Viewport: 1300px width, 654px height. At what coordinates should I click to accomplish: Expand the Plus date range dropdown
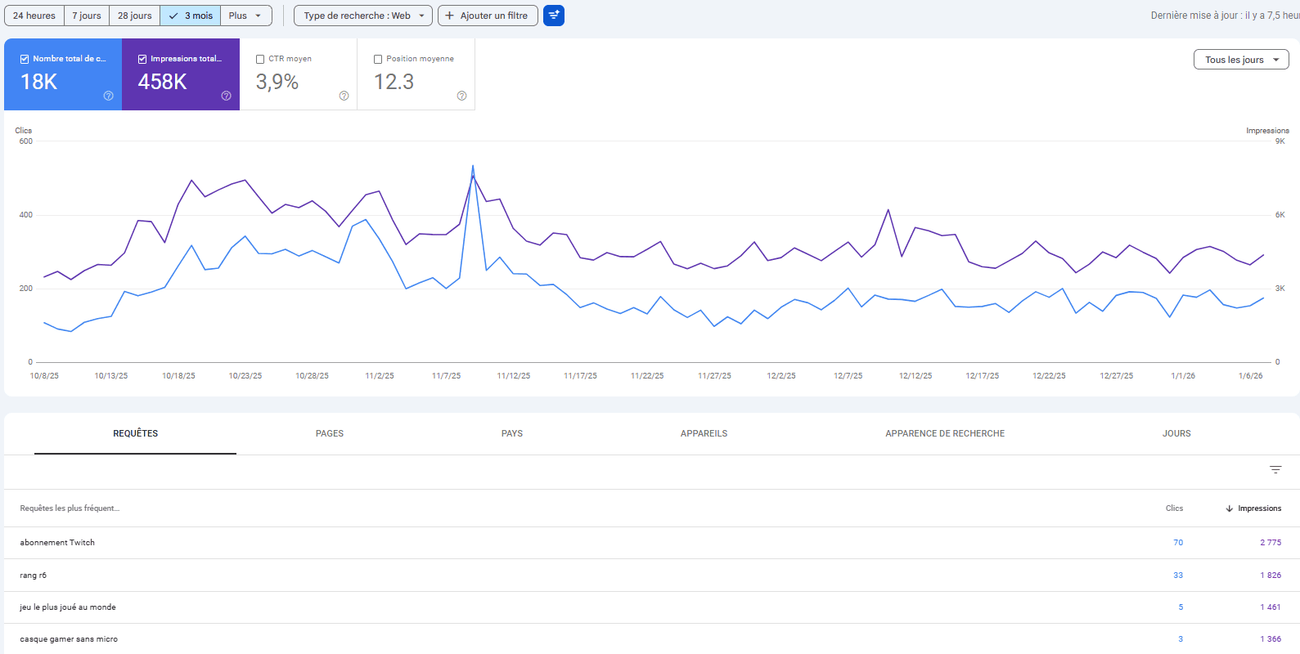tap(245, 16)
